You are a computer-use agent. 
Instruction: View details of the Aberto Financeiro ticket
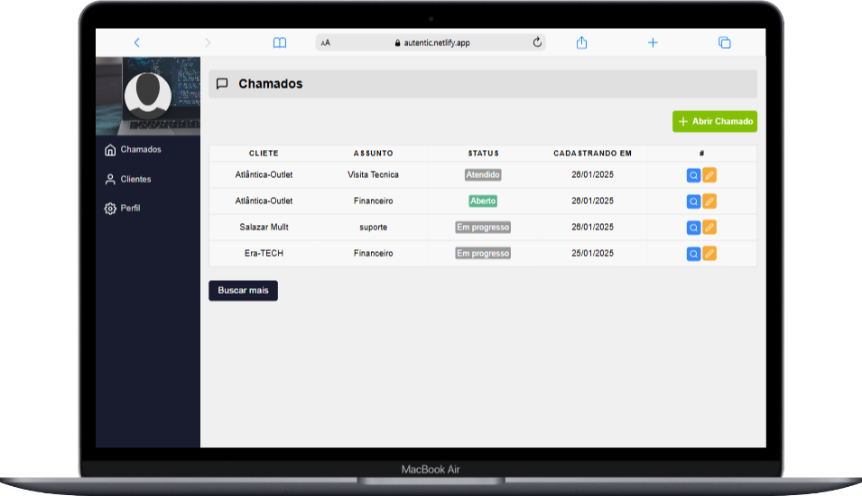[x=694, y=201]
